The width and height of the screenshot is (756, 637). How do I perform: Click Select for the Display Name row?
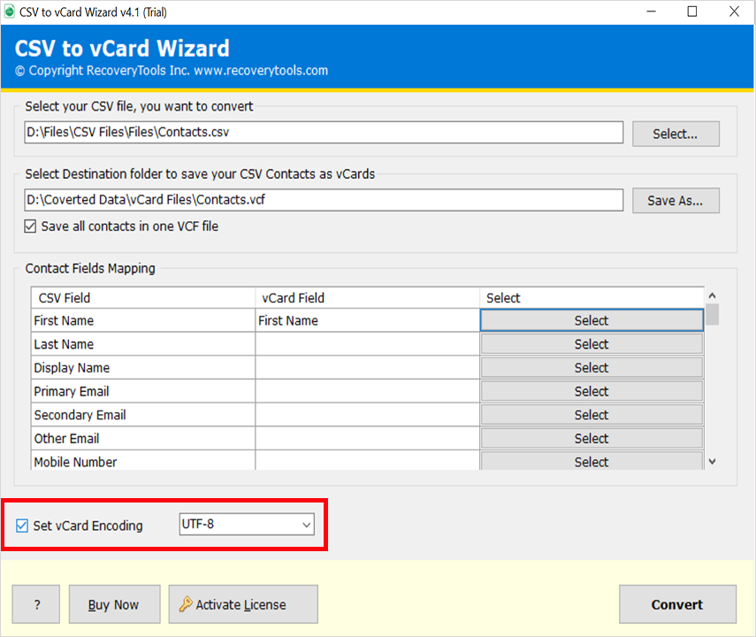click(592, 368)
